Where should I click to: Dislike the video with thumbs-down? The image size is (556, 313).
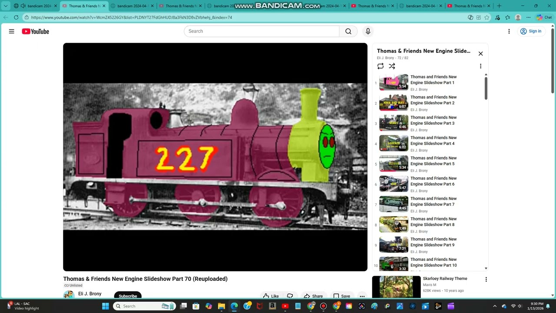[290, 296]
